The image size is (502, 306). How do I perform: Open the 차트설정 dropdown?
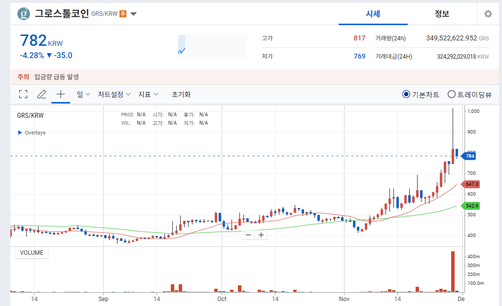[x=115, y=94]
